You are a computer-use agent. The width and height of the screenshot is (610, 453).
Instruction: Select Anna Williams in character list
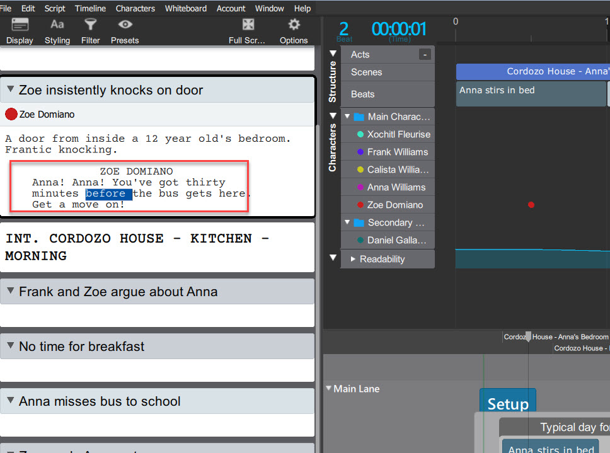click(x=388, y=187)
